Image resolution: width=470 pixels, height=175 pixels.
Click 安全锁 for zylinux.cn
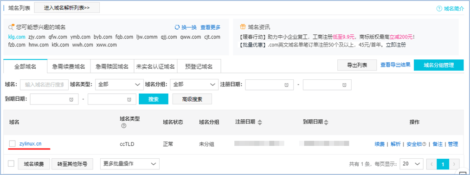[x=414, y=144]
